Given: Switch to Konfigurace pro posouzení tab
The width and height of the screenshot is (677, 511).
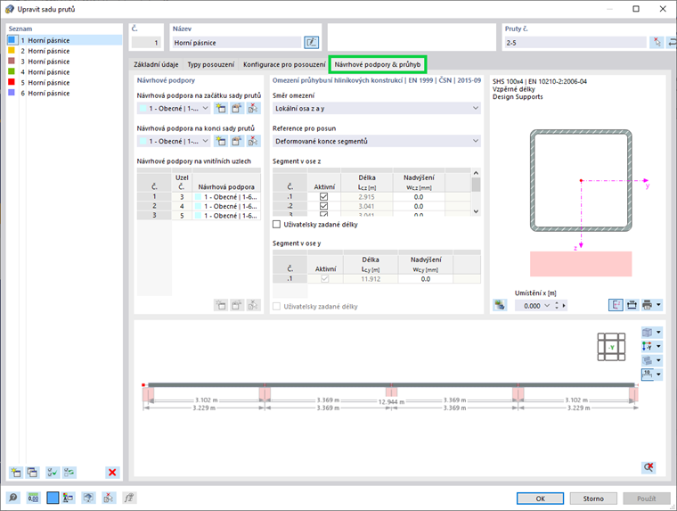Looking at the screenshot, I should coord(284,64).
